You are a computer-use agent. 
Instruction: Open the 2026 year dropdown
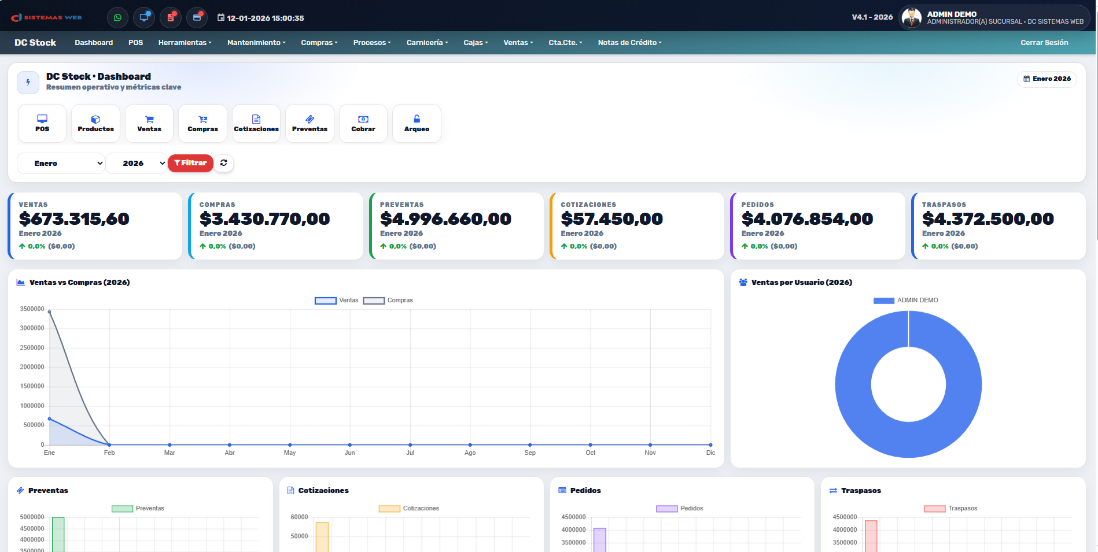point(137,164)
